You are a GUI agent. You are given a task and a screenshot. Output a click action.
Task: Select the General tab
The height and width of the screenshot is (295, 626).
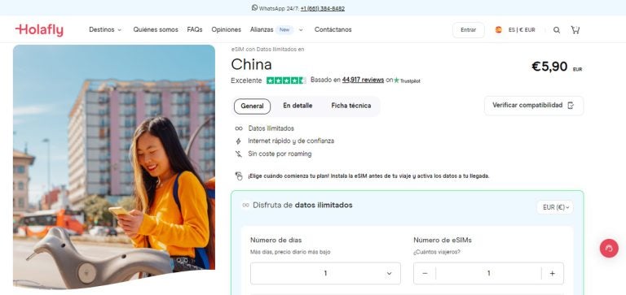pyautogui.click(x=252, y=106)
